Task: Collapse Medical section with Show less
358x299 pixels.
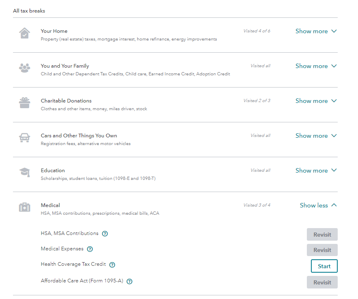Action: point(318,205)
